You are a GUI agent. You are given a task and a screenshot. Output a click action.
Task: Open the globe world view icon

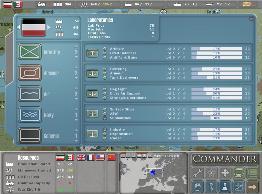click(x=197, y=187)
